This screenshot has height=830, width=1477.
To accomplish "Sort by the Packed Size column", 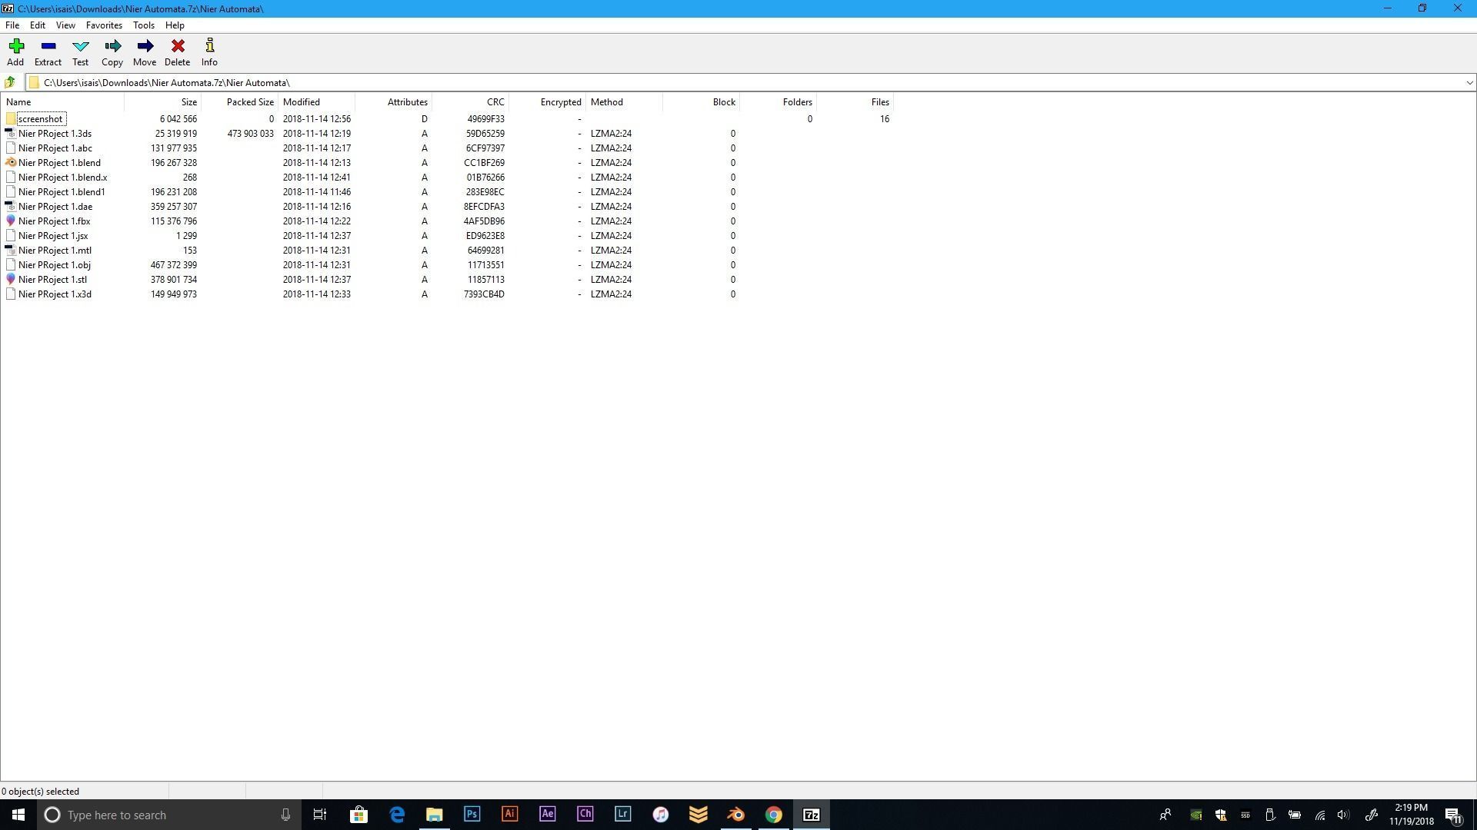I will pos(249,102).
